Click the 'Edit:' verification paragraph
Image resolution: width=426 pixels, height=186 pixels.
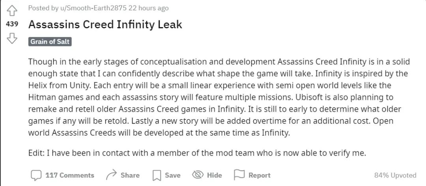(197, 153)
